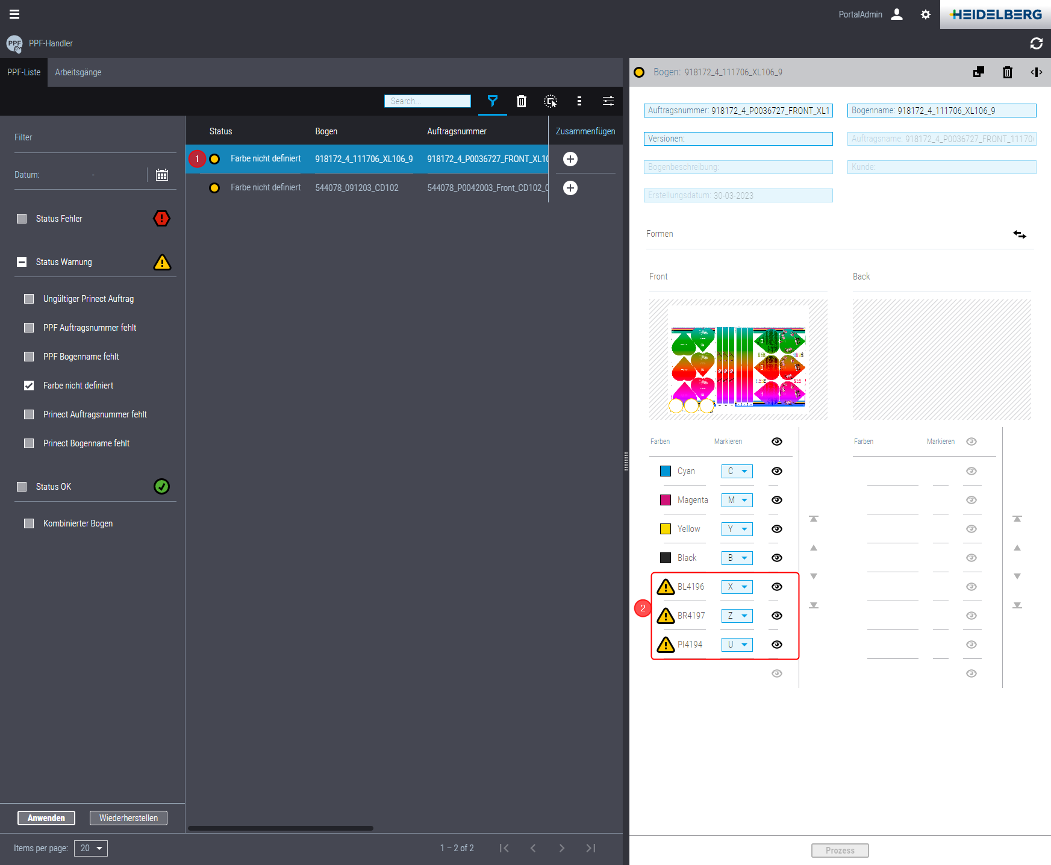Uncheck Farbe nicht definiert filter
Screen dimensions: 1051x865
click(x=29, y=386)
